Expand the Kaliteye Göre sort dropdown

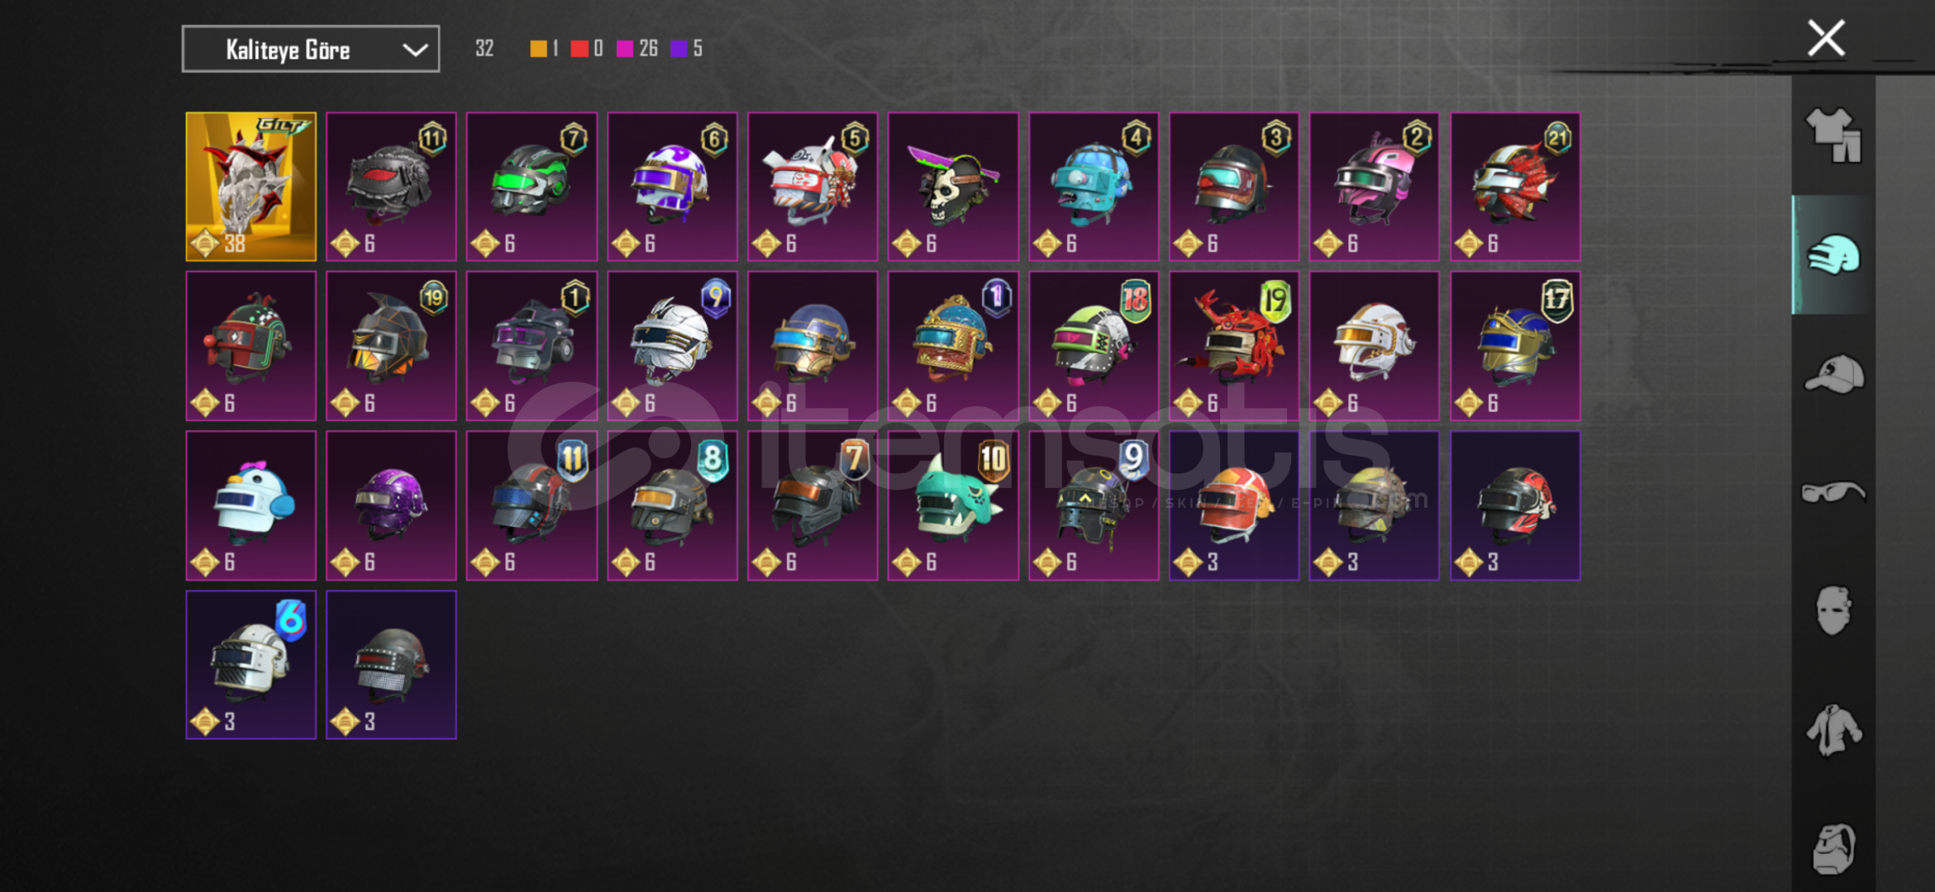point(311,50)
